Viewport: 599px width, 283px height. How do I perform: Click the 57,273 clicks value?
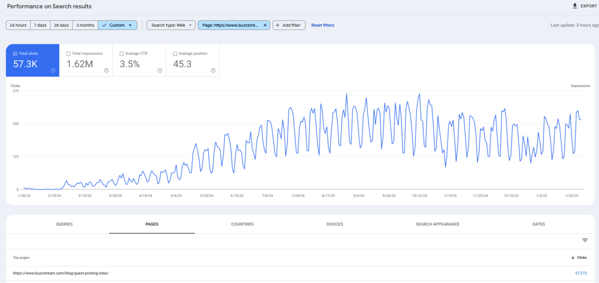pyautogui.click(x=581, y=273)
